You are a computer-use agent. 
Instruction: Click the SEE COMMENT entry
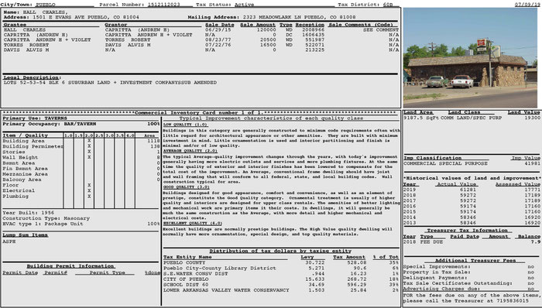(381, 29)
